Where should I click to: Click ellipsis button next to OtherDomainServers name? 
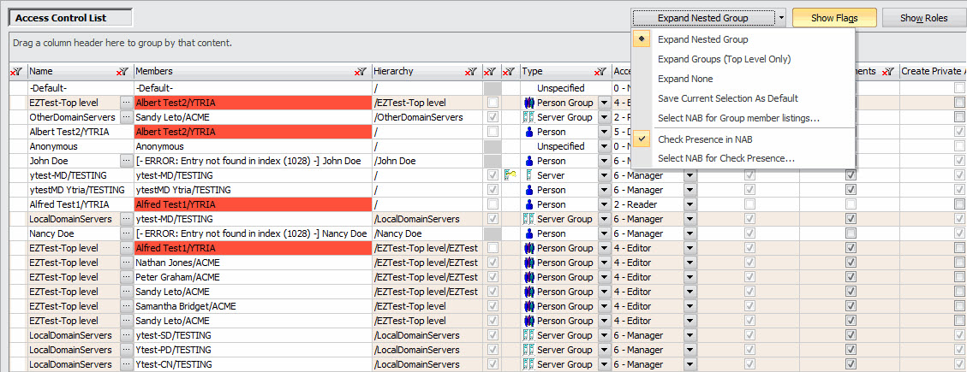coord(126,117)
